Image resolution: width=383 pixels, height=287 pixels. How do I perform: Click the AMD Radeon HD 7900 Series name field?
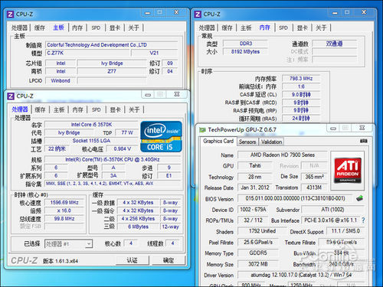click(283, 155)
